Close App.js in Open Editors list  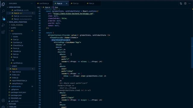click(10, 13)
